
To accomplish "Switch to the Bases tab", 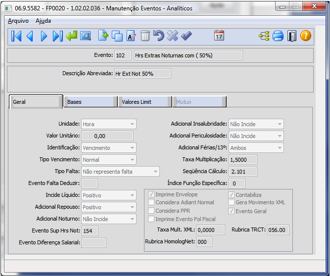I will click(x=91, y=102).
